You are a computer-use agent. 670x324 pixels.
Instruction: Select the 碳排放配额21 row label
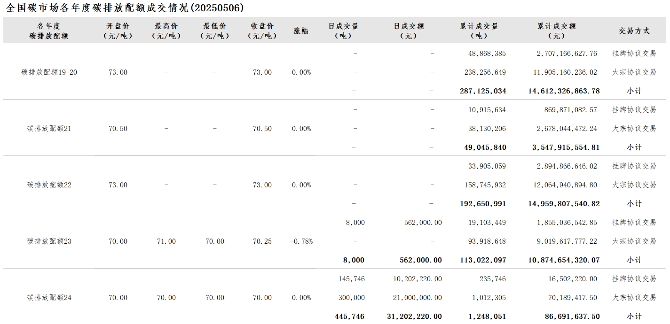[x=49, y=129]
